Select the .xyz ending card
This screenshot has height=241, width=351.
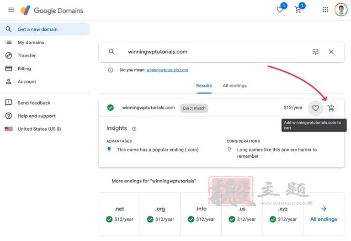[283, 214]
